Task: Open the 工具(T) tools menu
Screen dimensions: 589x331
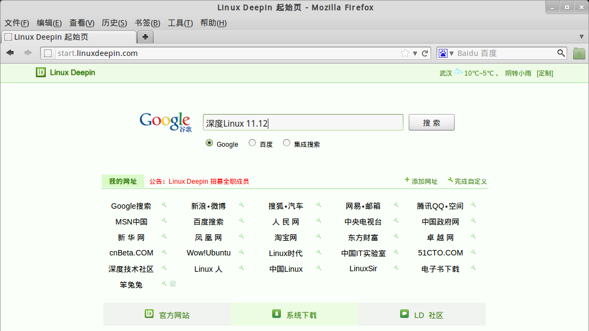Action: [180, 23]
